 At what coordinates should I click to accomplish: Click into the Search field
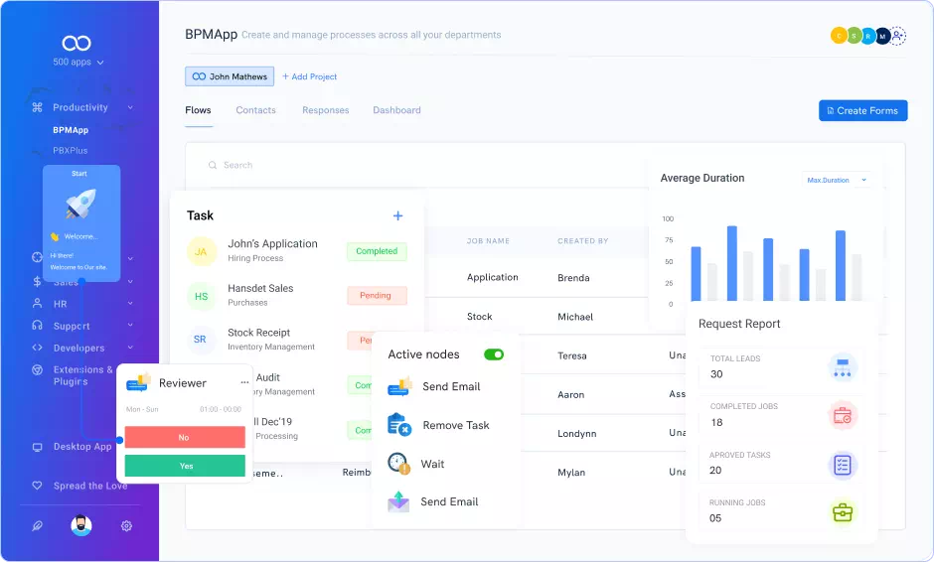pos(298,165)
